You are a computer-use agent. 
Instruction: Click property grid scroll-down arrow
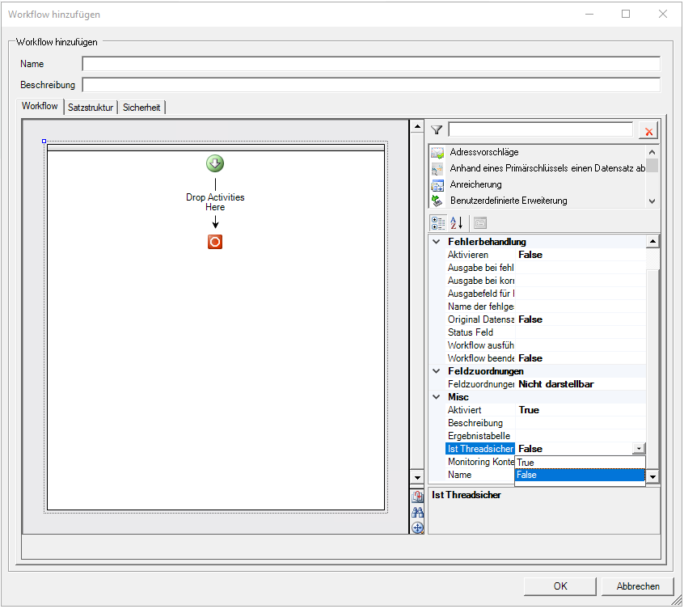[x=652, y=477]
